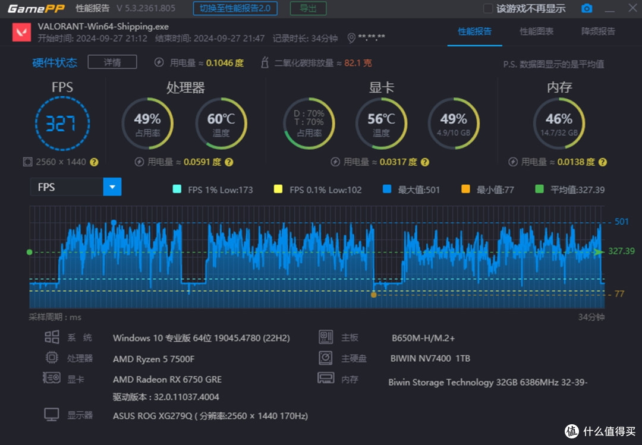This screenshot has height=445, width=642.
Task: Click the yellow FPS 0.1% Low swatch
Action: pyautogui.click(x=278, y=189)
